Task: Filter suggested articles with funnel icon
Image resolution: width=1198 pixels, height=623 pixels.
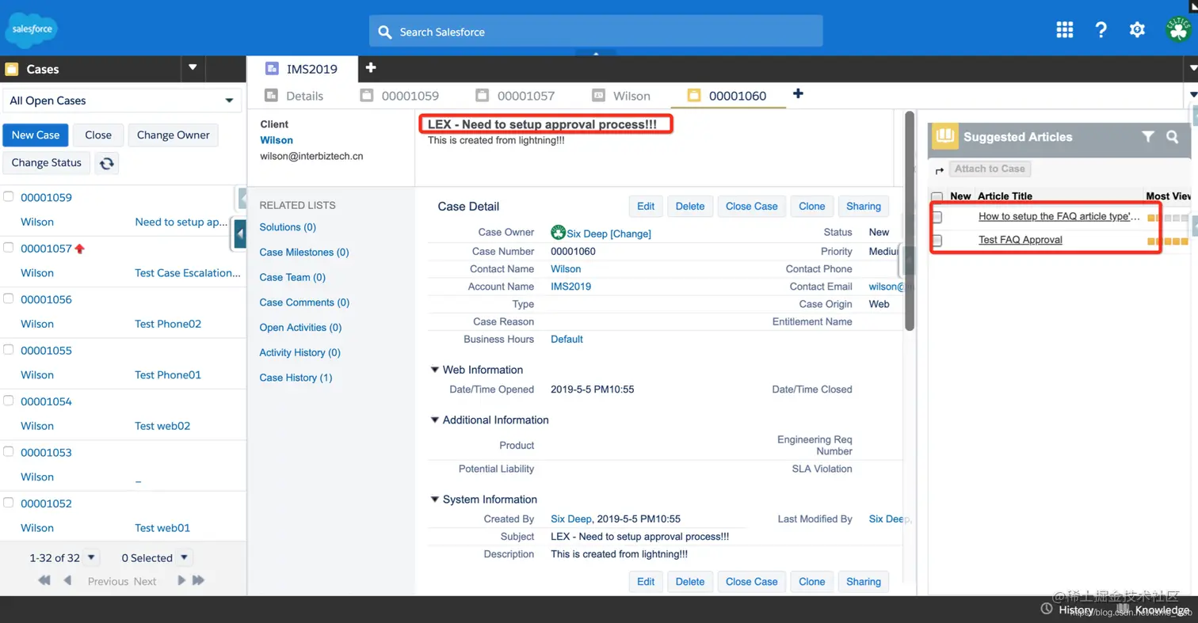Action: [x=1147, y=136]
